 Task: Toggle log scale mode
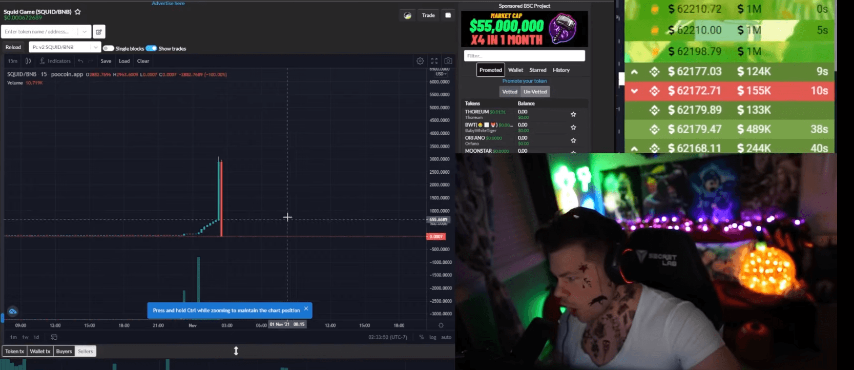pyautogui.click(x=433, y=337)
